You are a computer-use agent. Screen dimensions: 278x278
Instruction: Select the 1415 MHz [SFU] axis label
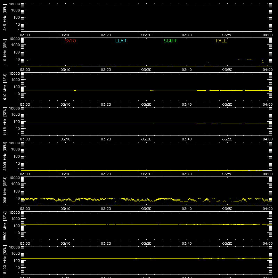(x=5, y=121)
